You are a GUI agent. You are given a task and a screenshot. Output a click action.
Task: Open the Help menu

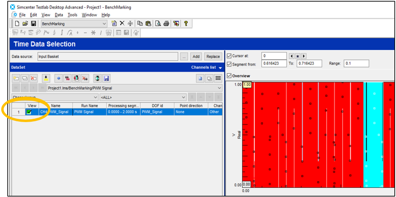(106, 15)
